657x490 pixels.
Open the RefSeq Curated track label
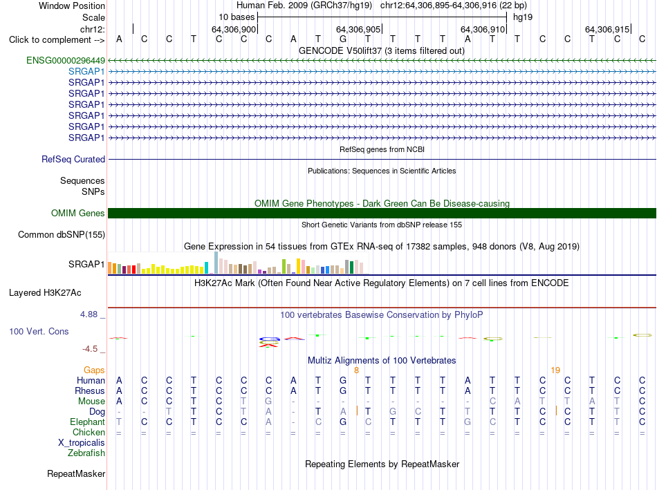[x=73, y=159]
